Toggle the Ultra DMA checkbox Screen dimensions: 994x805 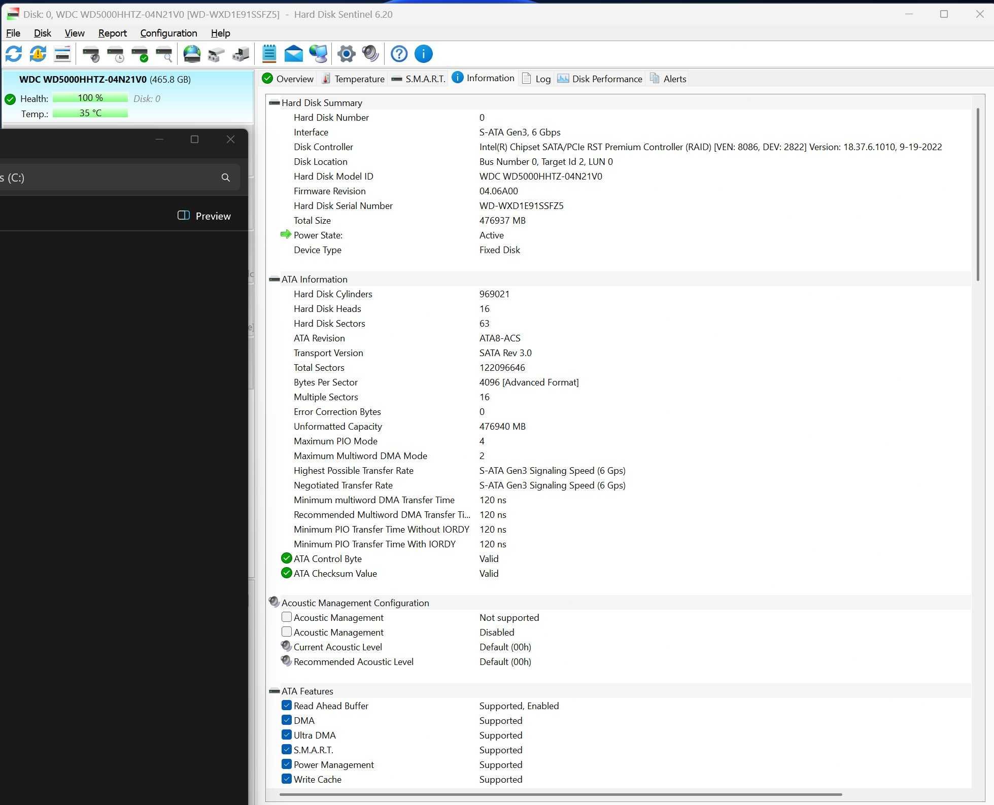(287, 735)
